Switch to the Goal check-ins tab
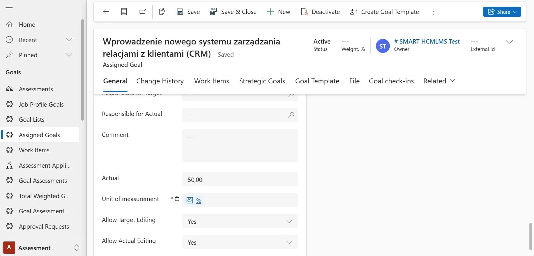 coord(391,81)
